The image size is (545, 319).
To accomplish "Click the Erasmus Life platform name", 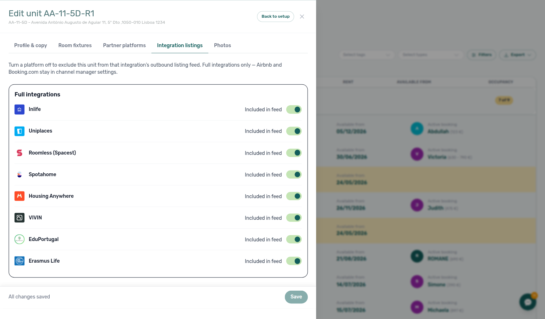I will point(44,261).
